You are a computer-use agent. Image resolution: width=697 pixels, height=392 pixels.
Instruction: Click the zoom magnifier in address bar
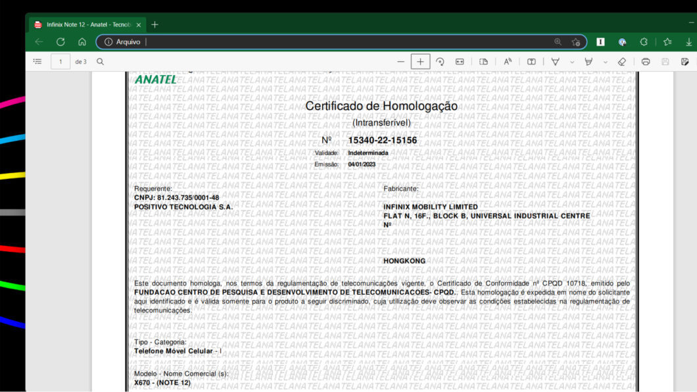[x=558, y=42]
